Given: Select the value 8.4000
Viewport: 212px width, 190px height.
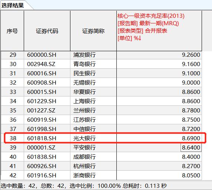Looking at the screenshot, I should [191, 157].
